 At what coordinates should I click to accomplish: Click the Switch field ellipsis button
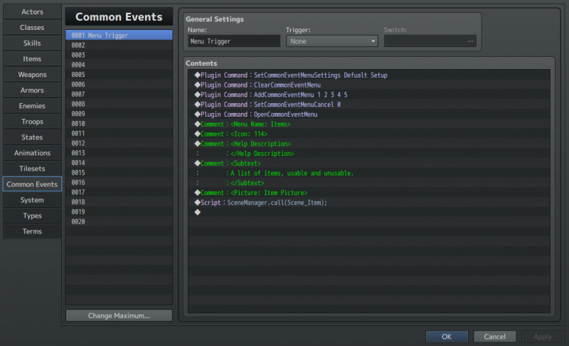pos(470,41)
